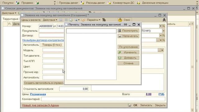Click the OK button

pyautogui.click(x=135, y=105)
